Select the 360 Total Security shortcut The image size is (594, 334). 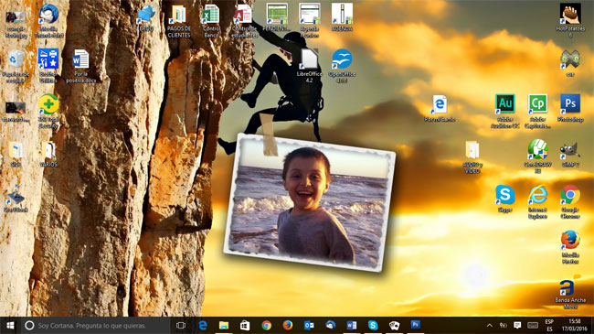pyautogui.click(x=48, y=112)
